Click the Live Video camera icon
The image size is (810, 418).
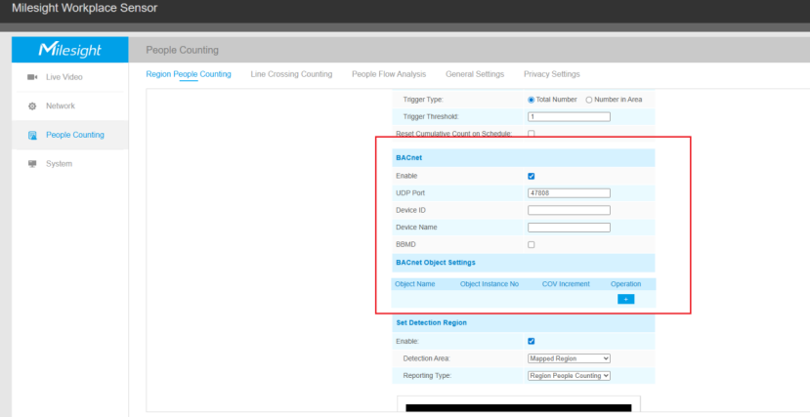32,77
